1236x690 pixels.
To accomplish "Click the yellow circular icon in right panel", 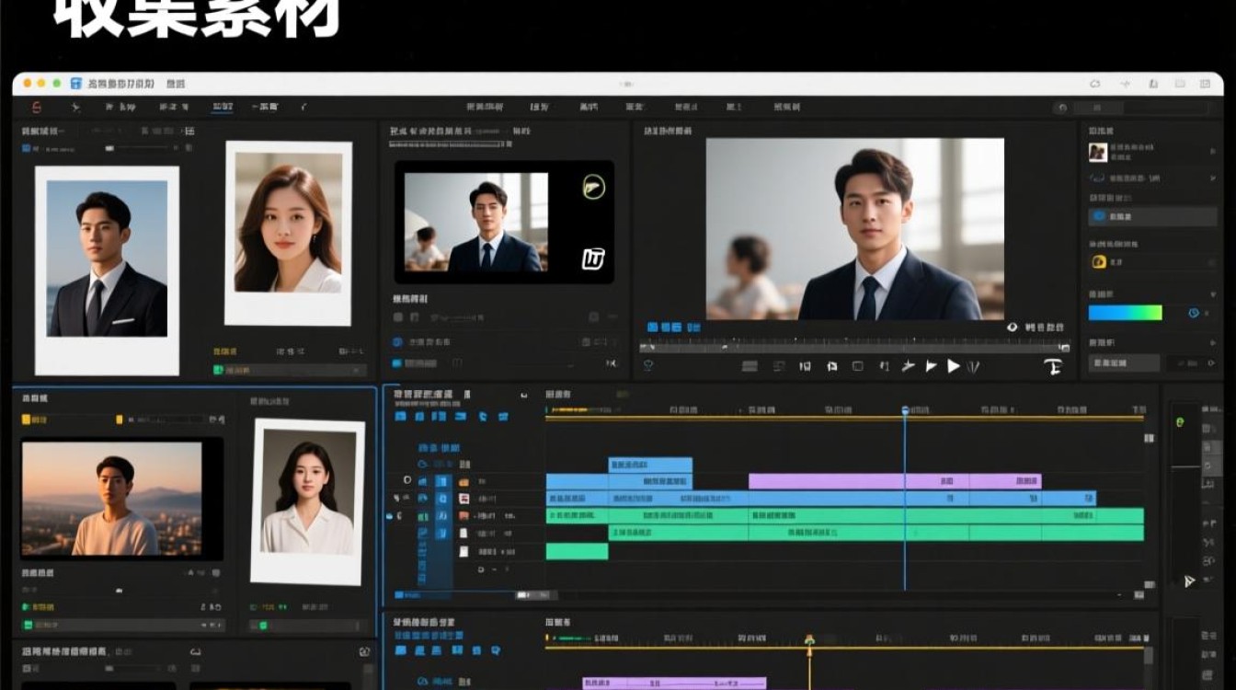I will pos(1098,262).
